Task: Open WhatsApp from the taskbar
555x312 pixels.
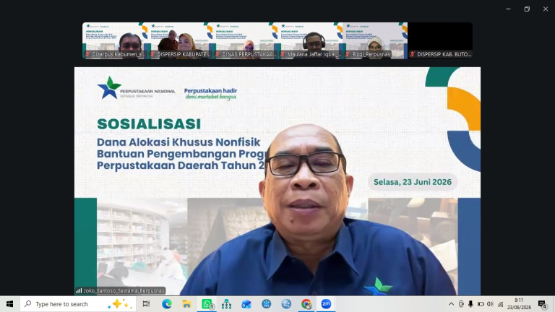Action: pyautogui.click(x=207, y=304)
